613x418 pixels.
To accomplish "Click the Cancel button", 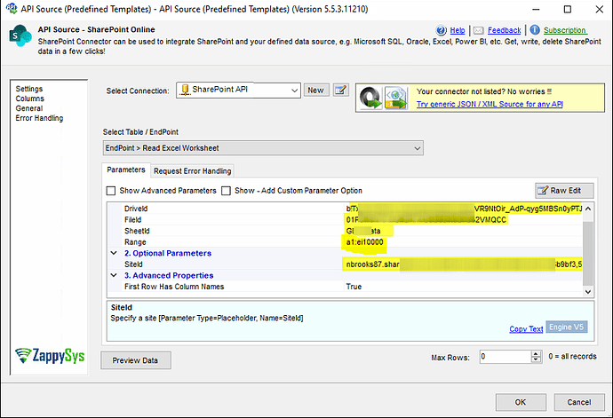I will click(579, 402).
